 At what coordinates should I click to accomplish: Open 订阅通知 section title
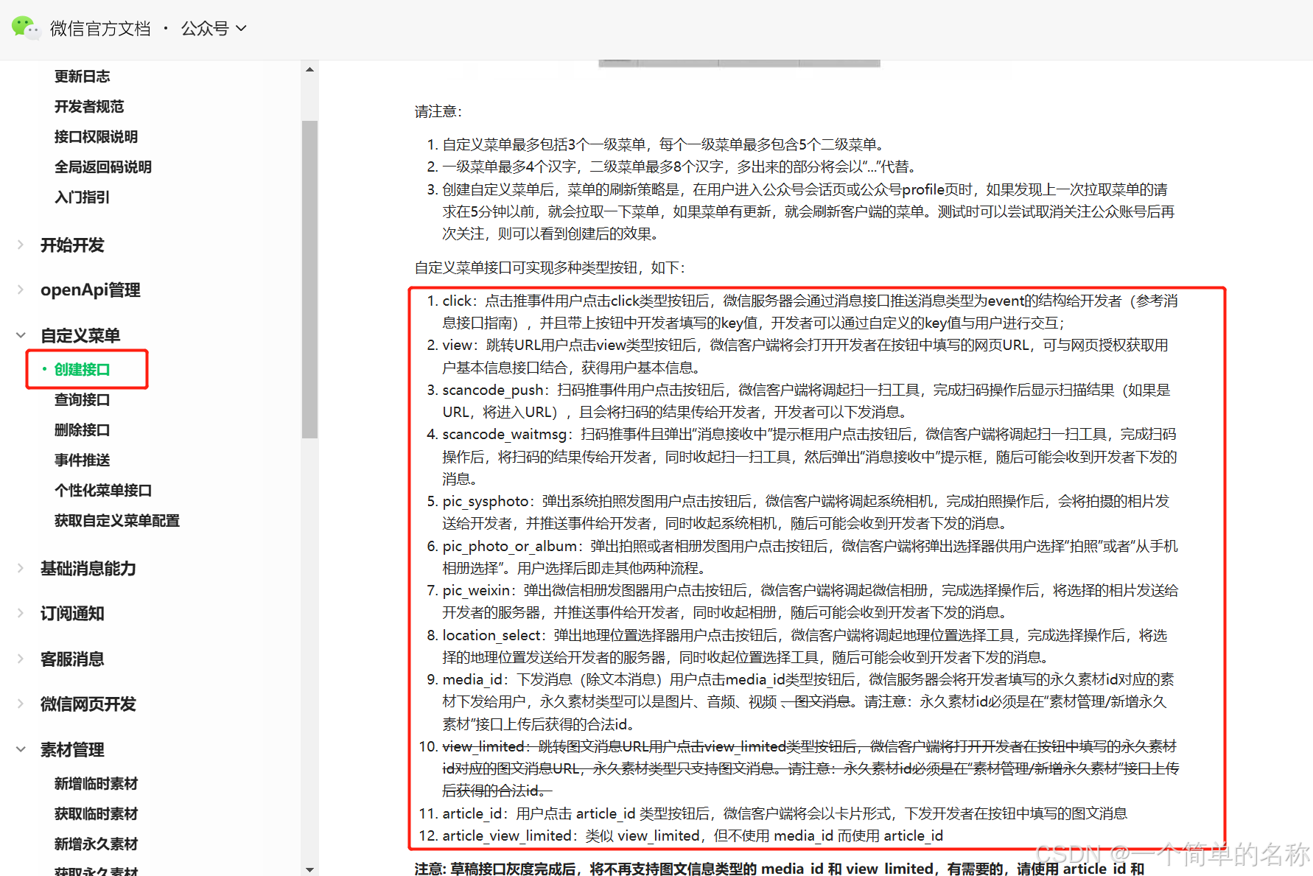click(x=72, y=613)
